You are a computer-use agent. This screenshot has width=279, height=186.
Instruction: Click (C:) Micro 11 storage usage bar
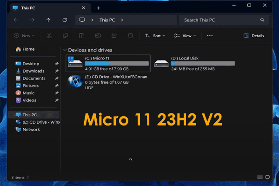point(117,64)
